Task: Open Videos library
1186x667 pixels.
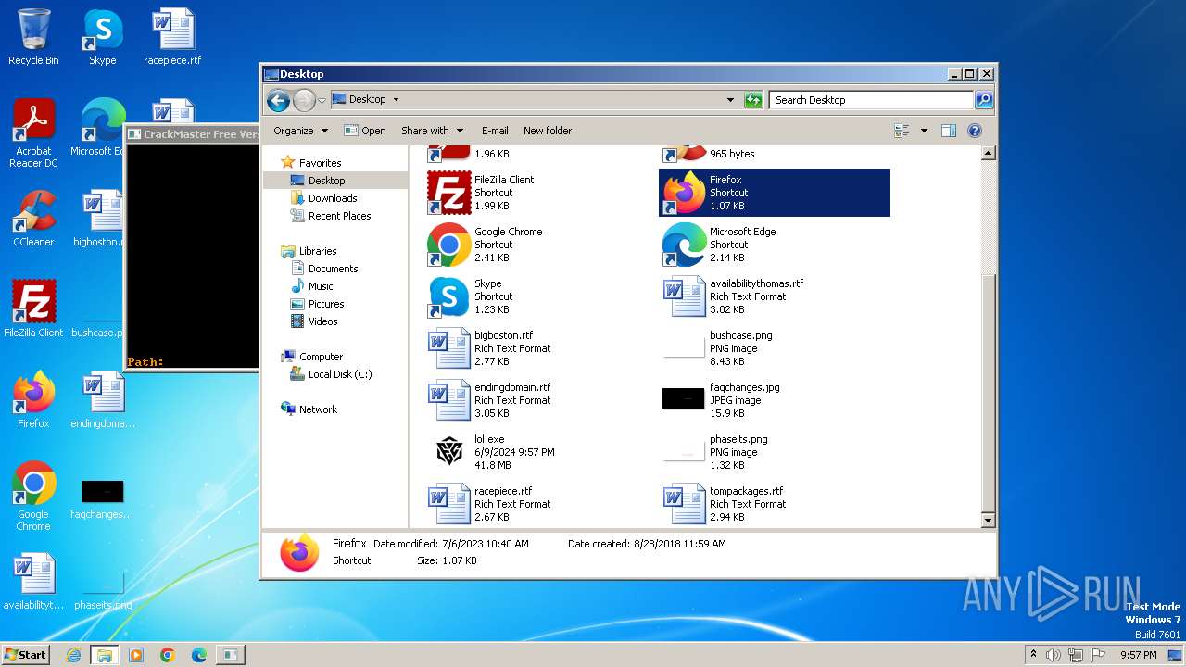Action: [x=314, y=321]
